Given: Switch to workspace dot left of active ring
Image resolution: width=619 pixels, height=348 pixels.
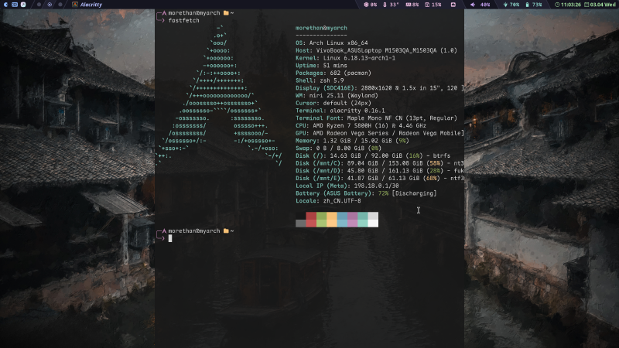Looking at the screenshot, I should 39,5.
